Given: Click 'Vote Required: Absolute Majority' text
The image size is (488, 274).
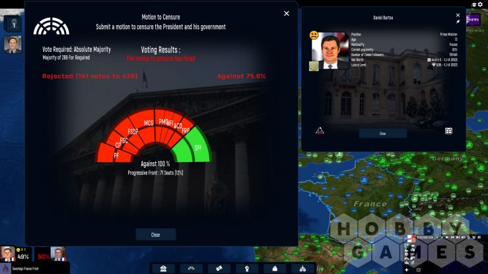Looking at the screenshot, I should [x=77, y=49].
